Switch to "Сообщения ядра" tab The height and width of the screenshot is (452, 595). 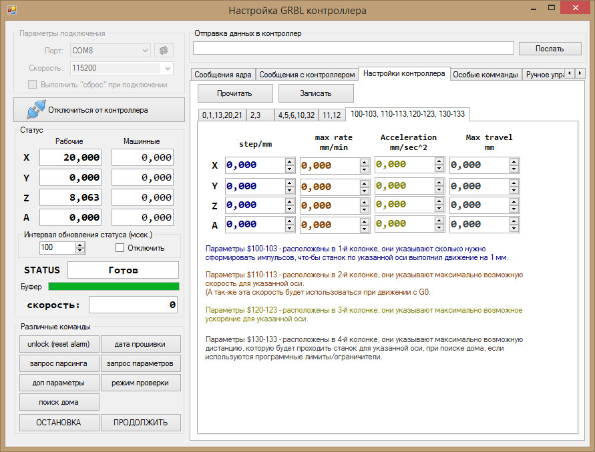point(223,75)
